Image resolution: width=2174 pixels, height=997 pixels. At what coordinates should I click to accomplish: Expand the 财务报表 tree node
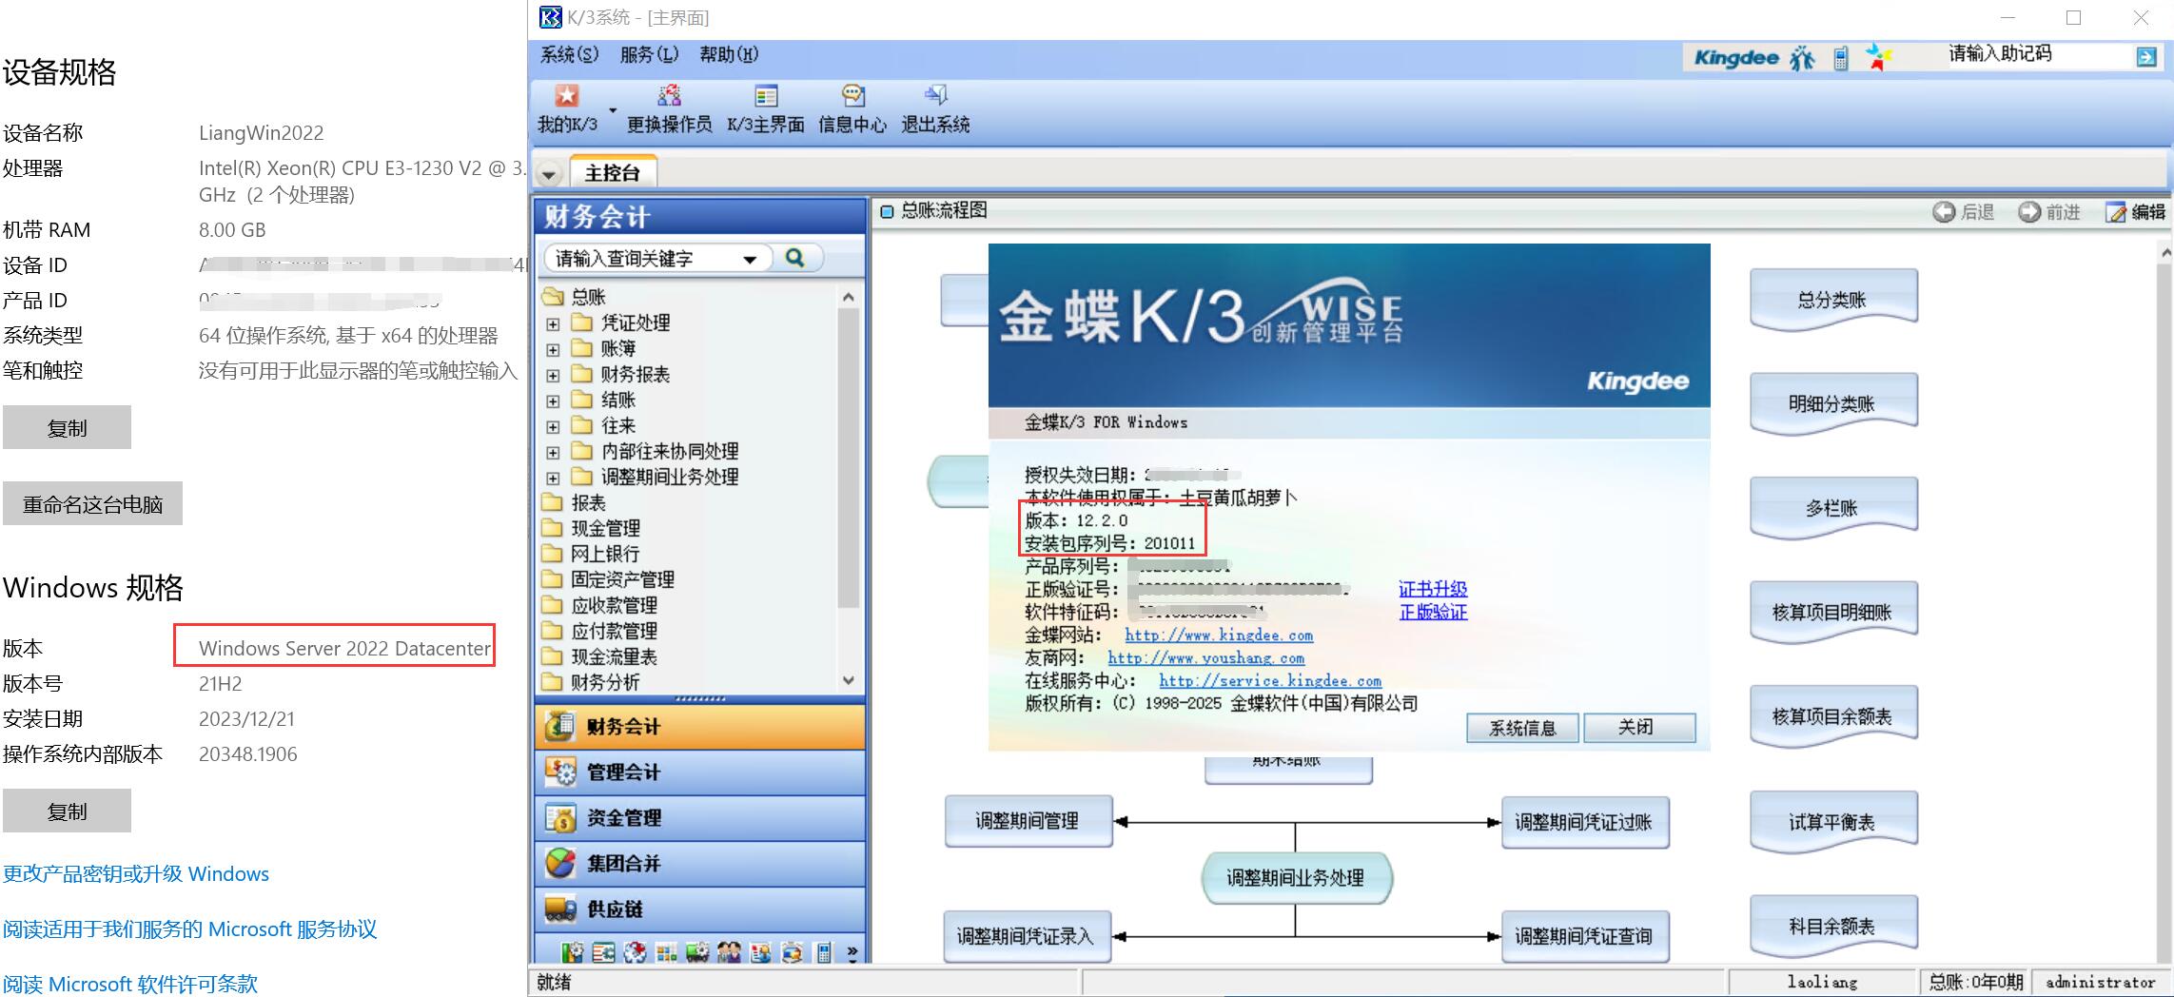[x=553, y=375]
